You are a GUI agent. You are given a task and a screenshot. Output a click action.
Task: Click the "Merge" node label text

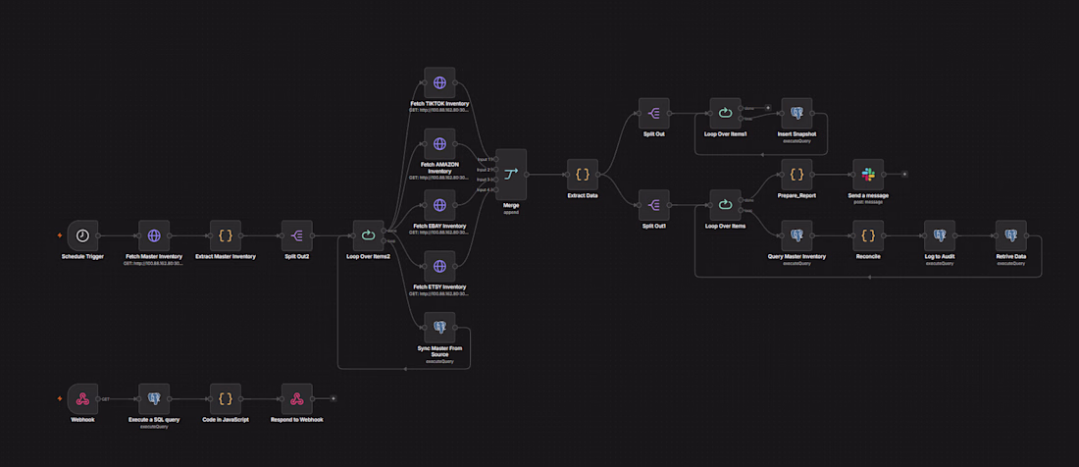[511, 206]
